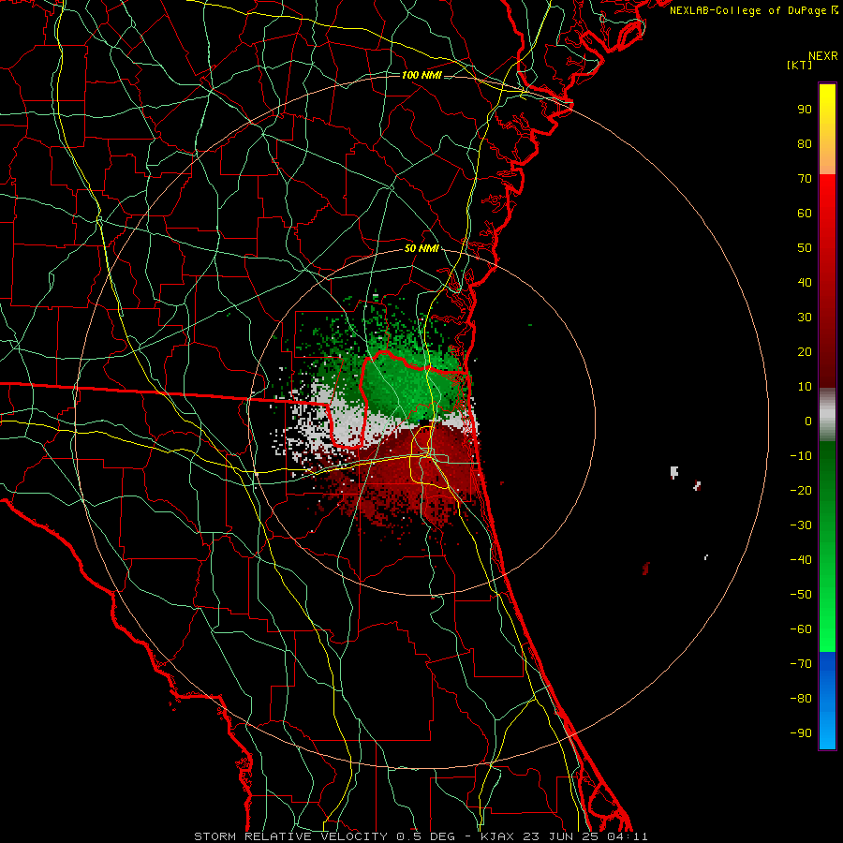Click the positive 30 scale value
843x843 pixels.
click(x=805, y=318)
